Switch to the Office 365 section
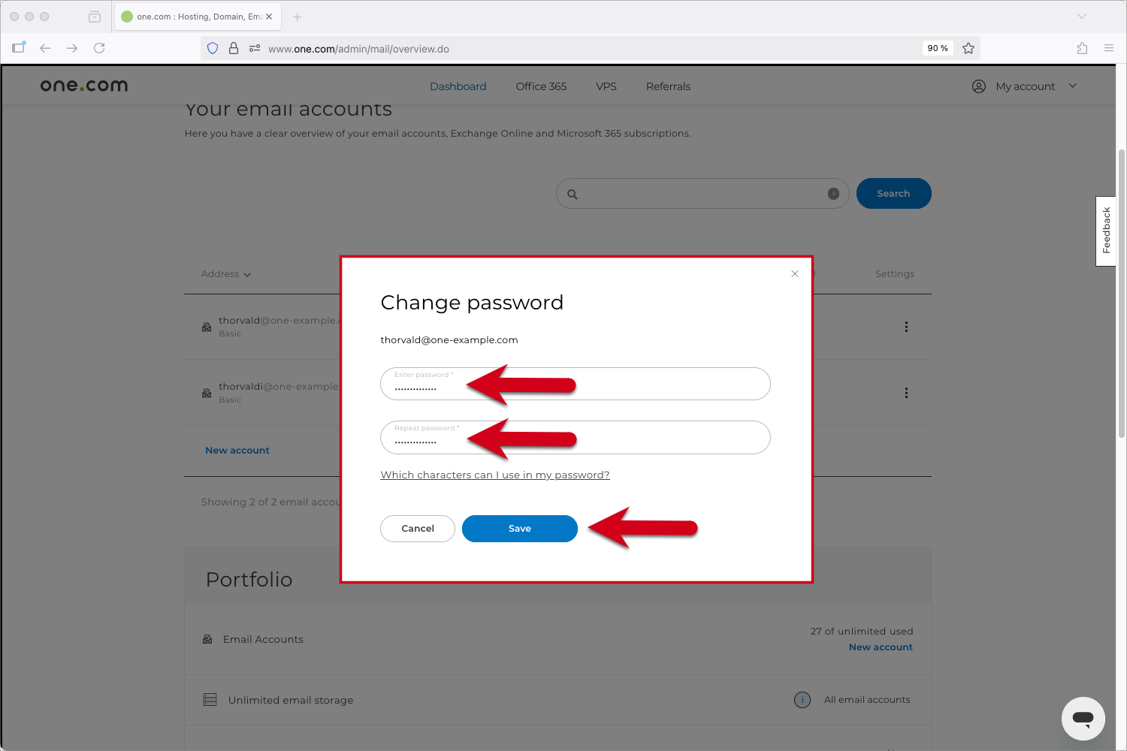The height and width of the screenshot is (751, 1127). 540,86
